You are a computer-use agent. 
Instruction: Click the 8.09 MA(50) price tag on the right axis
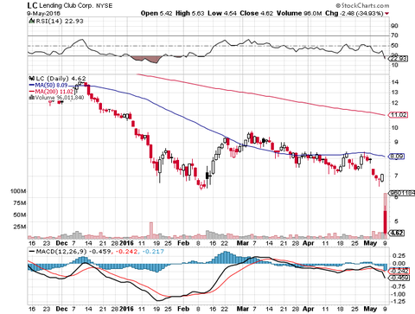(397, 157)
